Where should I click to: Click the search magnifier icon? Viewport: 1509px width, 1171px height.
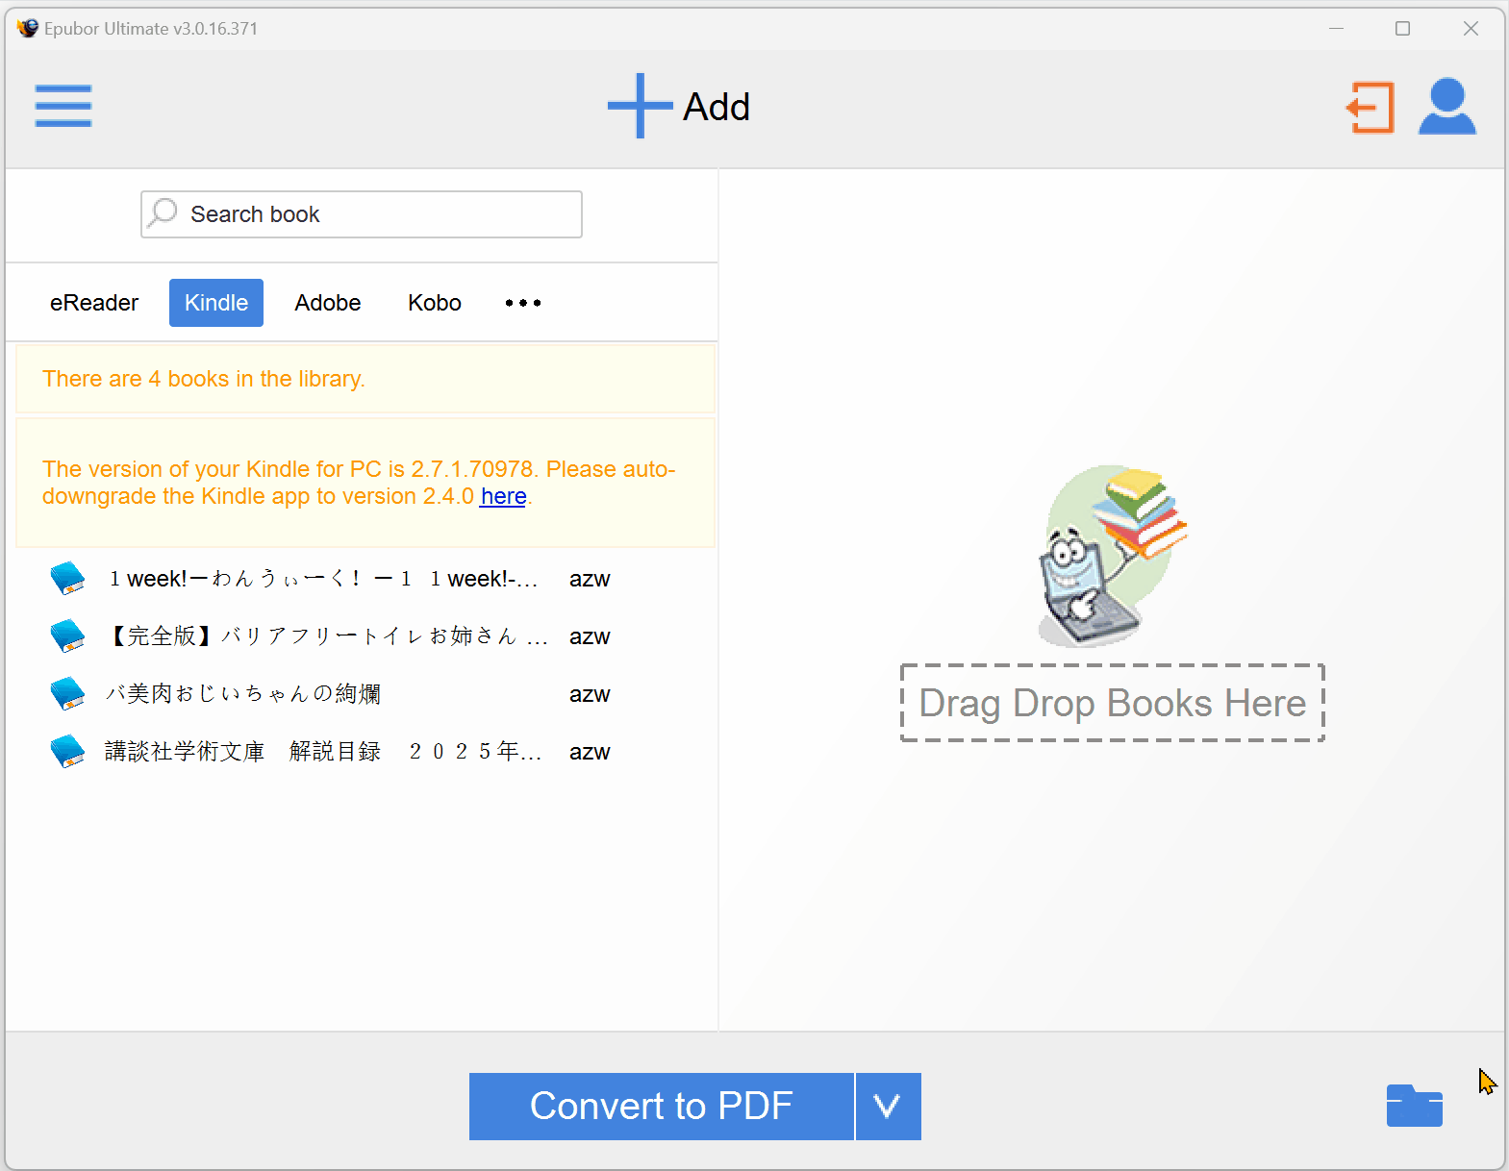(163, 212)
